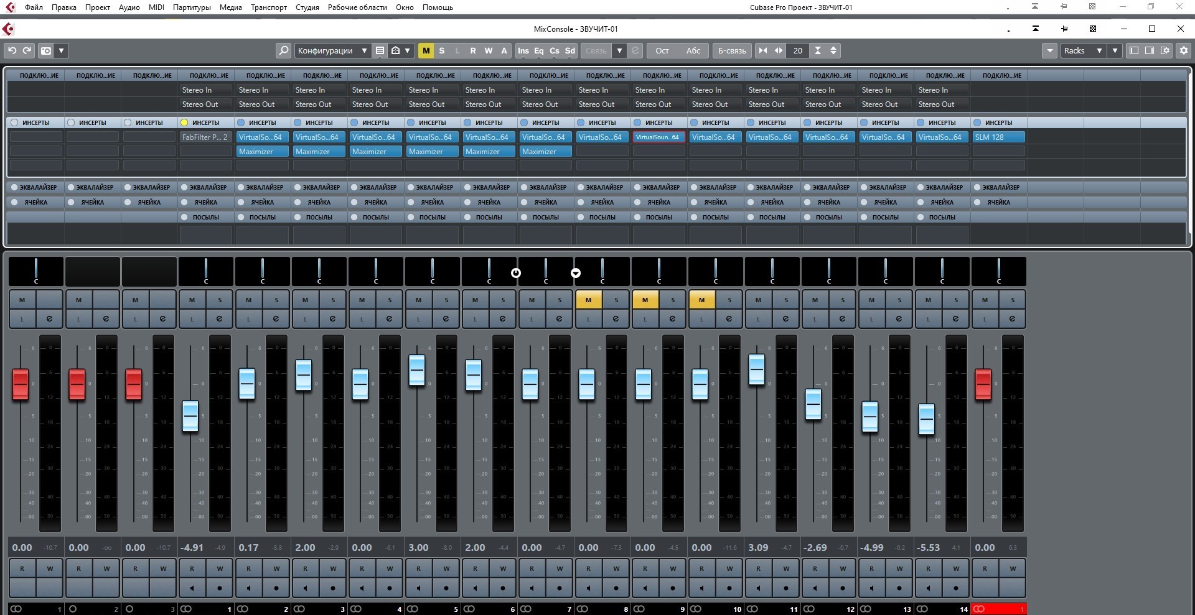The height and width of the screenshot is (615, 1195).
Task: Toggle global Read automation R button
Action: point(473,50)
